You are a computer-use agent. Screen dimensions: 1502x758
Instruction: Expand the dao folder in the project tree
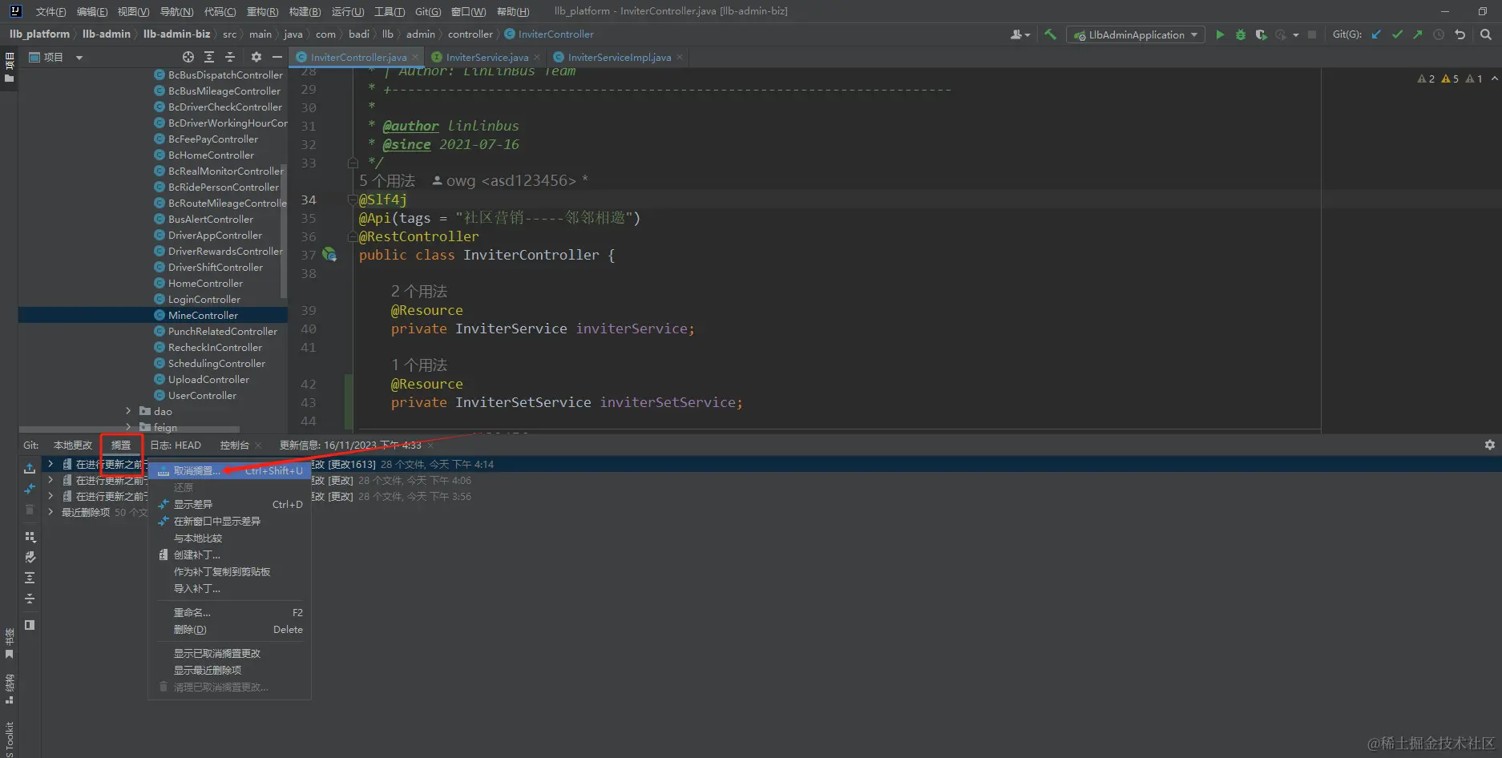(x=128, y=411)
